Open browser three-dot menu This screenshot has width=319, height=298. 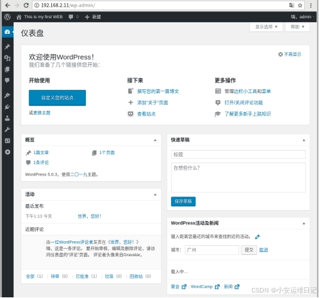311,5
